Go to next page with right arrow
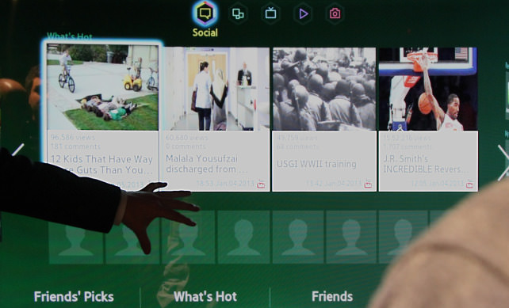 pyautogui.click(x=503, y=163)
